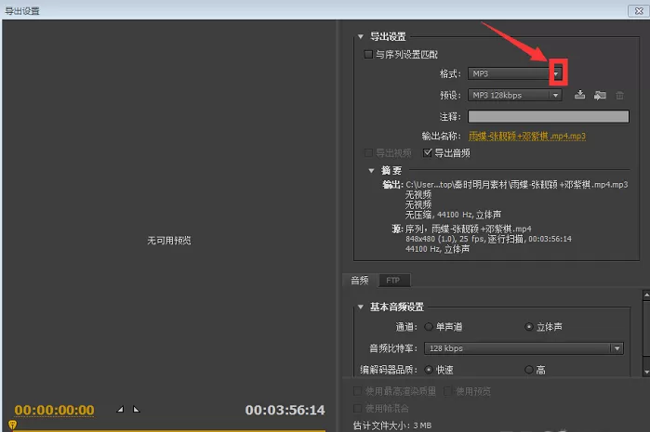Click the set in point marker icon
The width and height of the screenshot is (650, 432).
click(x=120, y=409)
